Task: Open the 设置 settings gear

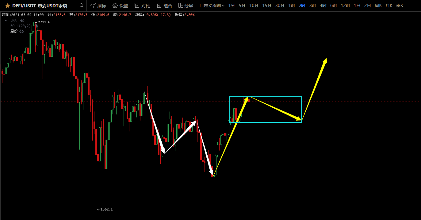Action: (x=120, y=6)
